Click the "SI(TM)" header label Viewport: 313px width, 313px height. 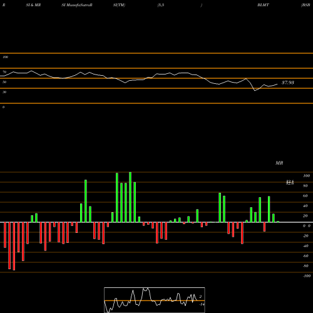coord(119,5)
